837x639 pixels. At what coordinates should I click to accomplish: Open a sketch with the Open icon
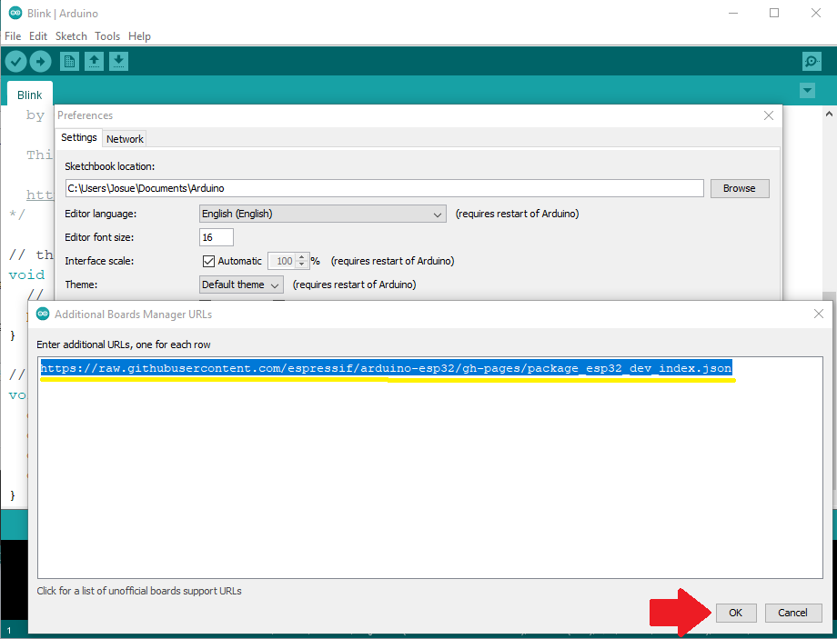pyautogui.click(x=94, y=61)
